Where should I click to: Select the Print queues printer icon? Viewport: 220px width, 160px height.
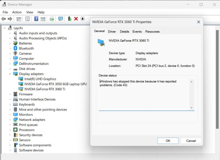click(x=15, y=125)
